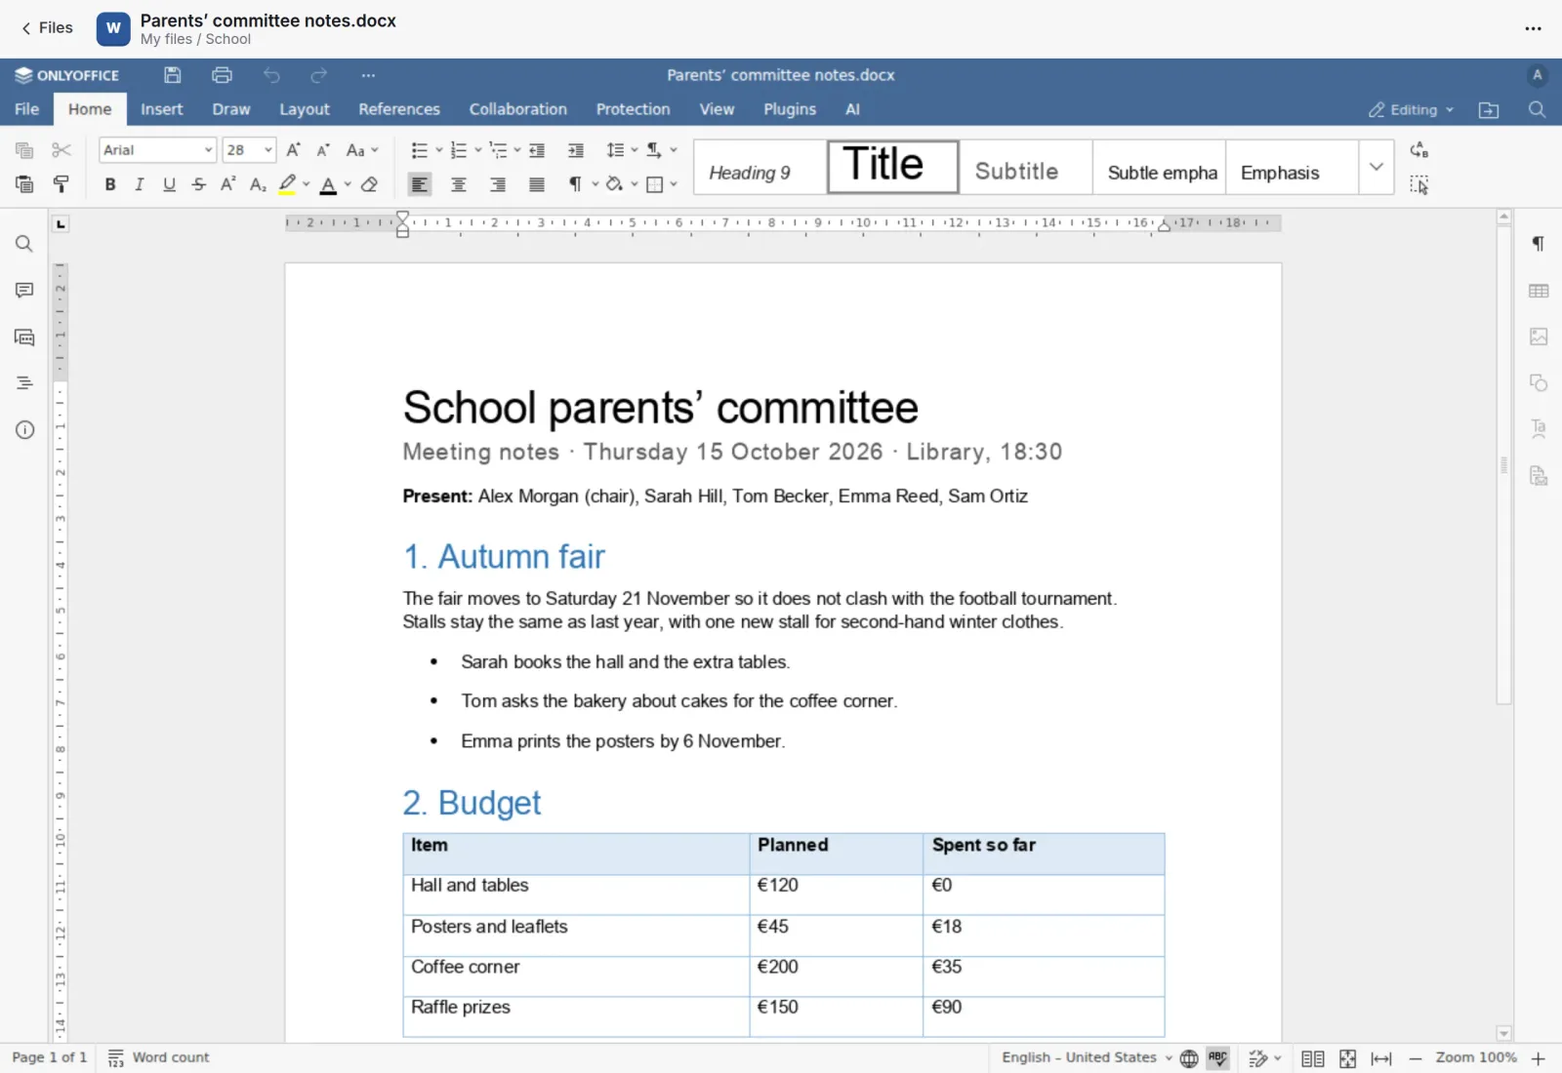The image size is (1562, 1073).
Task: Click the Cut scissors icon
Action: [62, 150]
